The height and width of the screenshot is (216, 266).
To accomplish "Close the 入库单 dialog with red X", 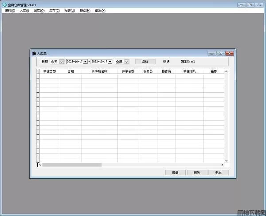I will pyautogui.click(x=230, y=54).
